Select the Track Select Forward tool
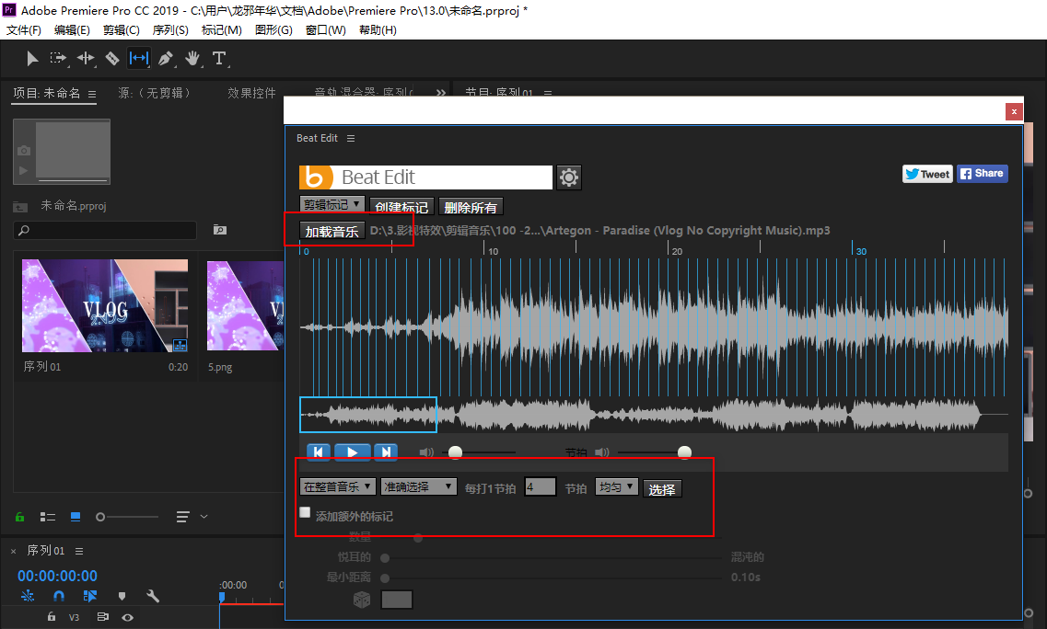The height and width of the screenshot is (629, 1047). tap(58, 59)
